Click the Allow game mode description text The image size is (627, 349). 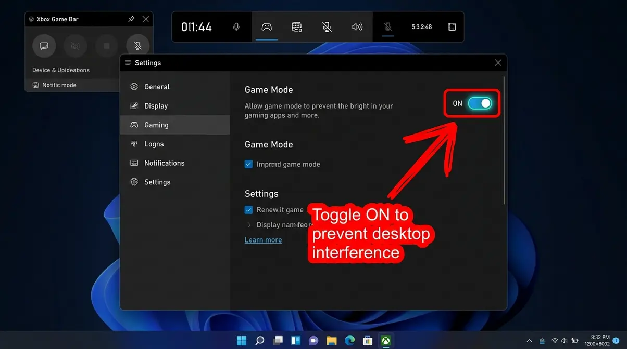319,111
